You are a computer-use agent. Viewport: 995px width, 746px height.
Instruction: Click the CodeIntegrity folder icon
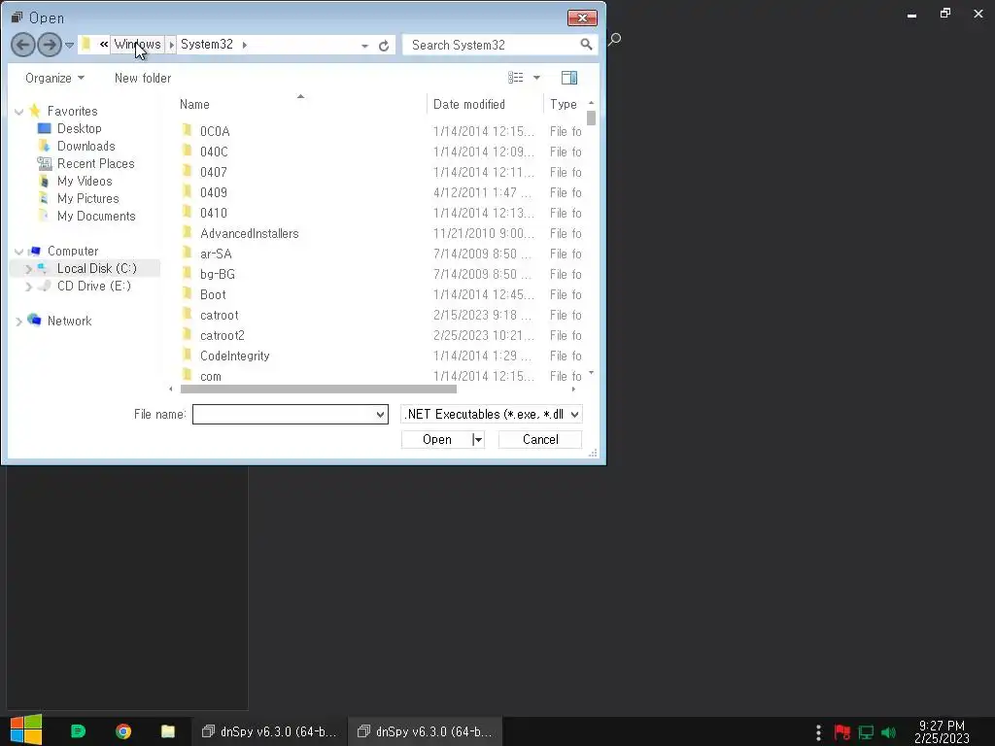coord(188,355)
